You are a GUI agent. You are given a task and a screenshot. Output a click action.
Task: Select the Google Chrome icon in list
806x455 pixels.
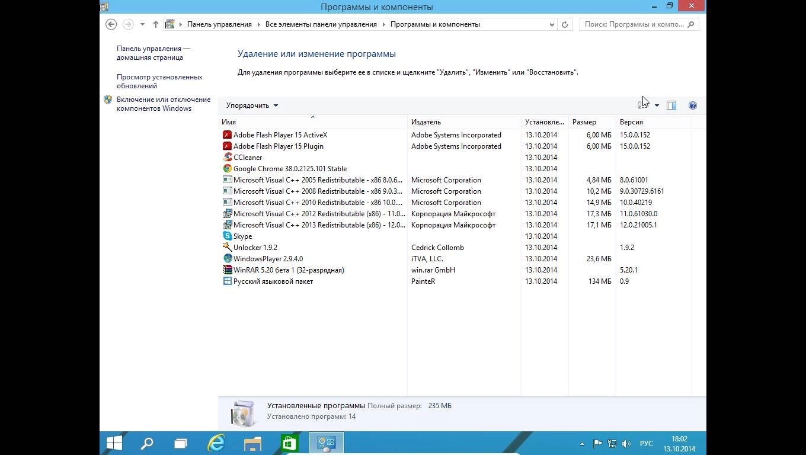coord(227,169)
